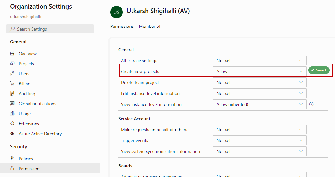Expand Make requests on behalf of others dropdown
The image size is (335, 177).
tap(259, 130)
